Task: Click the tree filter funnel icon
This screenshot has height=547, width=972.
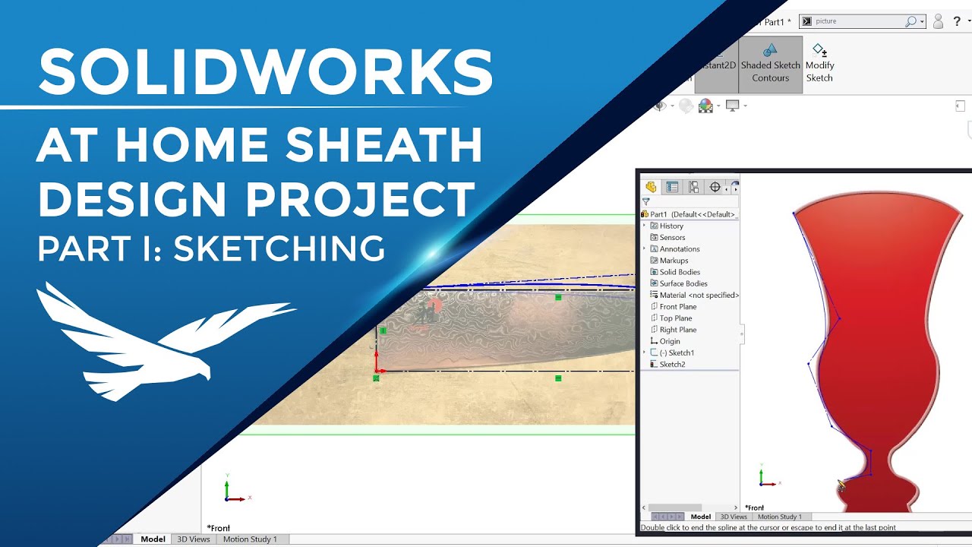Action: coord(646,202)
